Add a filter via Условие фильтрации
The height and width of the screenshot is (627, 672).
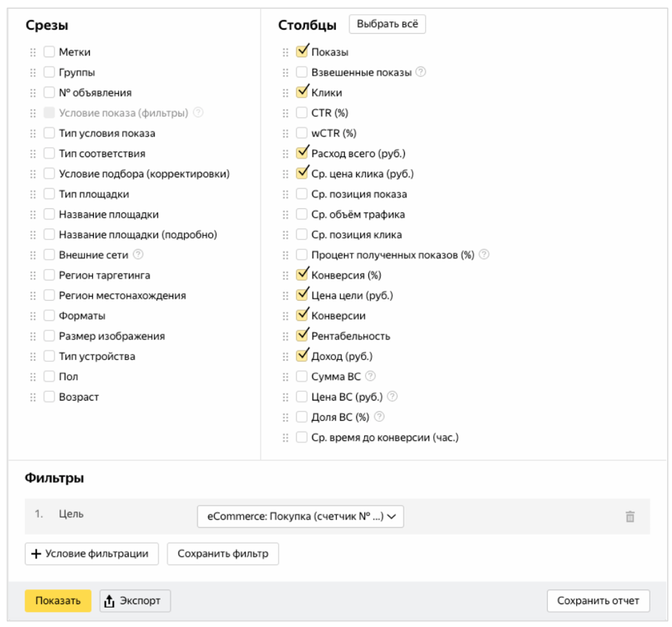tap(92, 554)
